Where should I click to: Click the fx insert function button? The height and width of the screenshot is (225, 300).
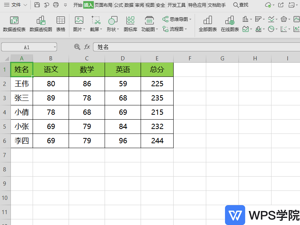pos(87,47)
